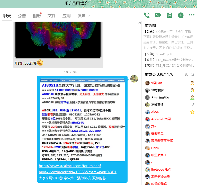
Task: Click the green plus invite icon
Action: point(181,15)
